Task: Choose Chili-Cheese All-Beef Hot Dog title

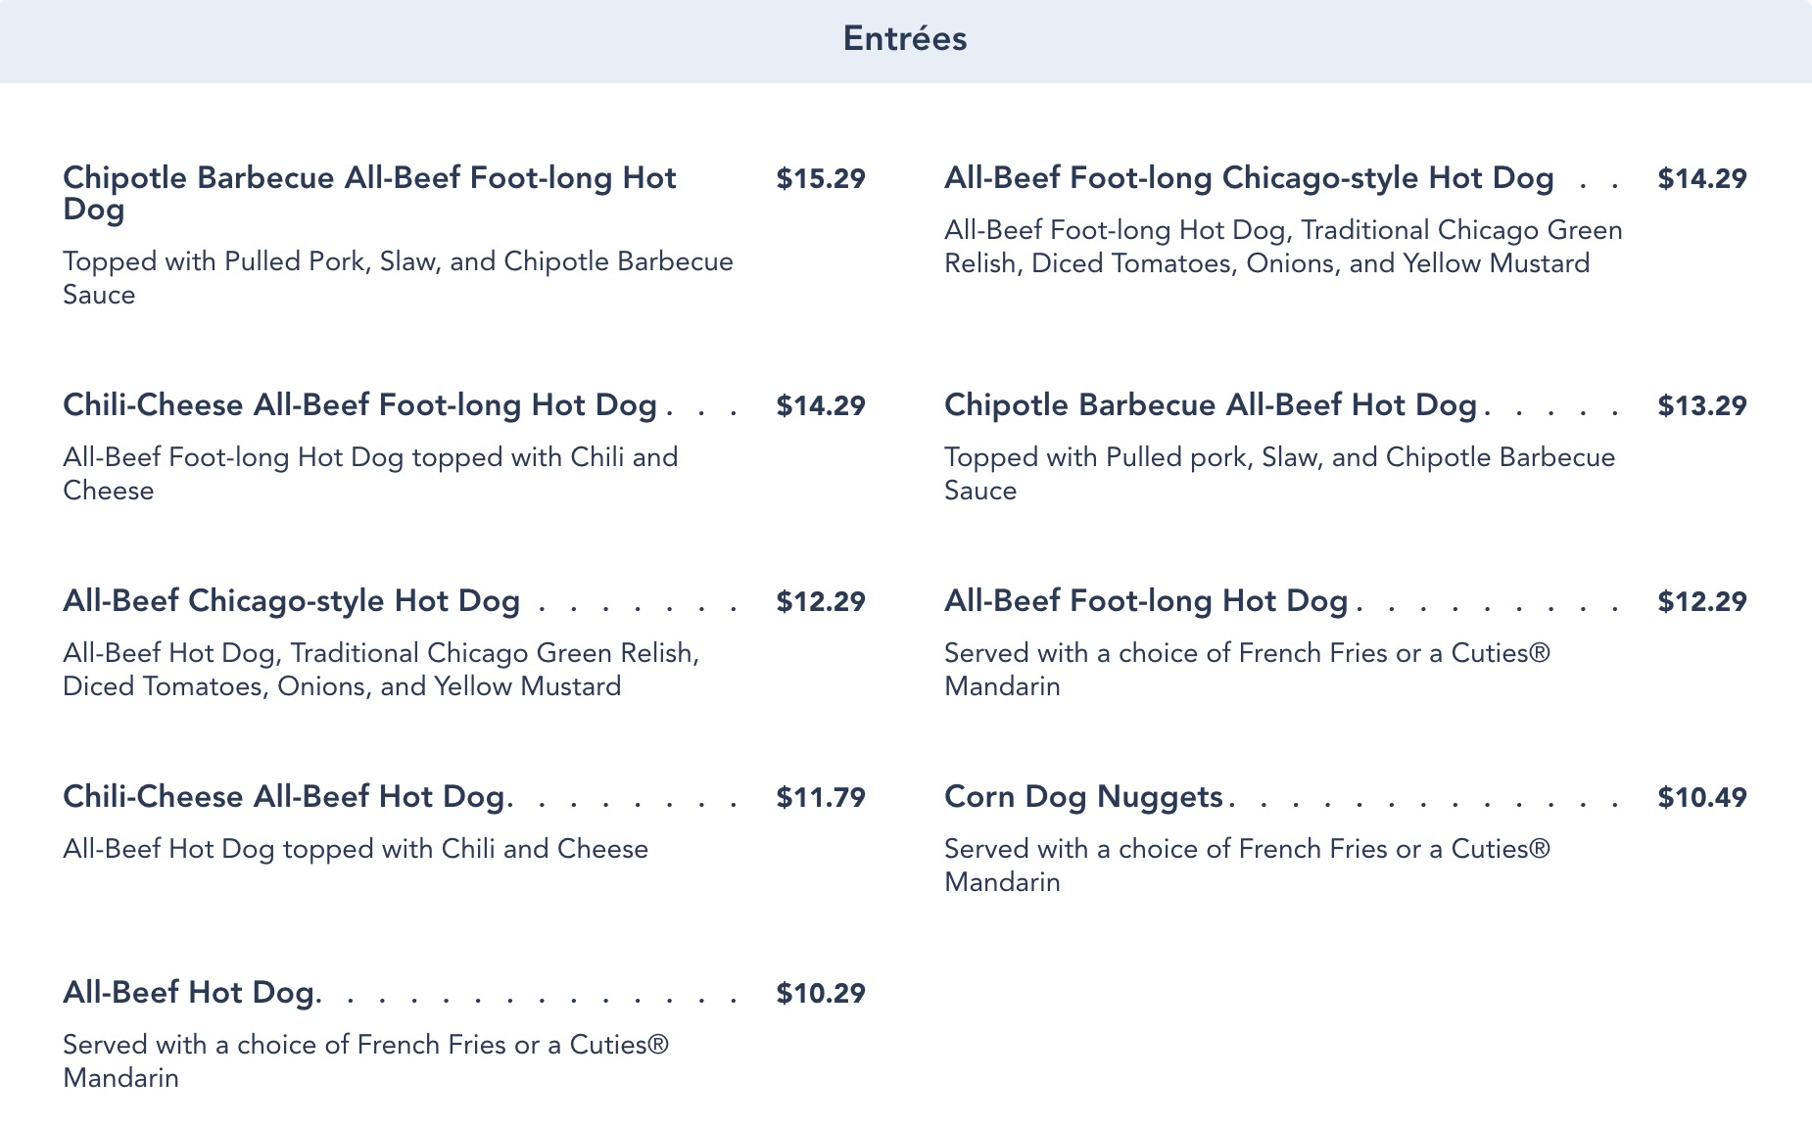Action: (286, 797)
